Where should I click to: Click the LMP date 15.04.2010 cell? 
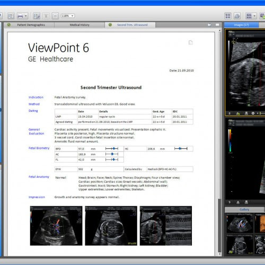(x=88, y=117)
